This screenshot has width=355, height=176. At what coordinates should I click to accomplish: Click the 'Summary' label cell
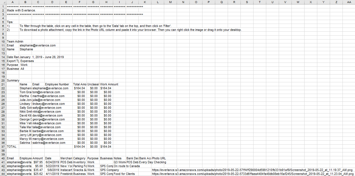click(x=13, y=80)
